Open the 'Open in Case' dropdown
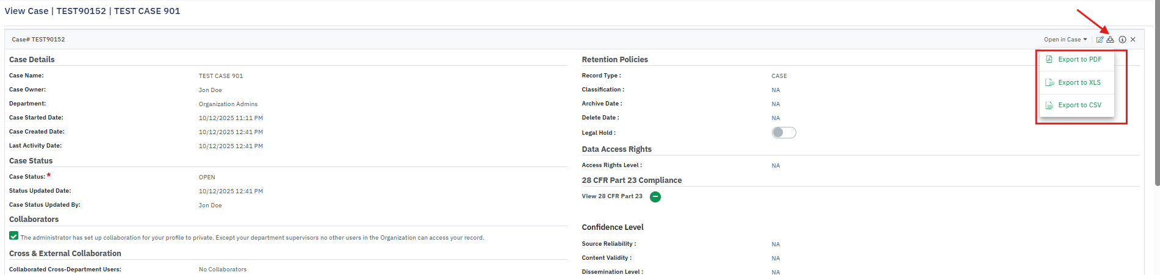Viewport: 1160px width, 275px height. coord(1065,40)
